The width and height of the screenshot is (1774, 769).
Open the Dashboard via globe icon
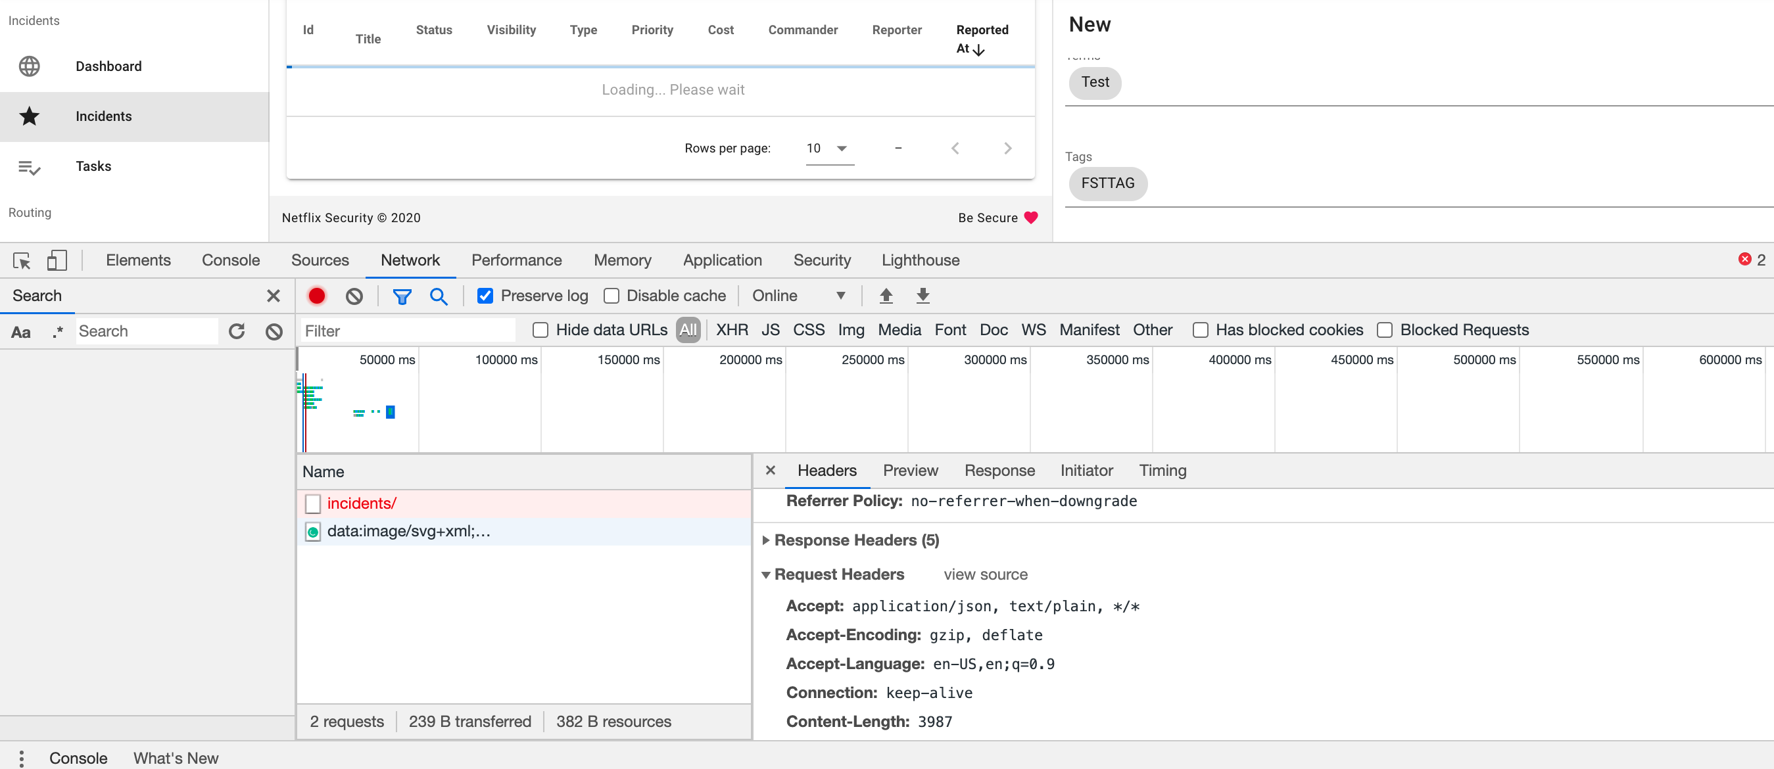click(30, 66)
